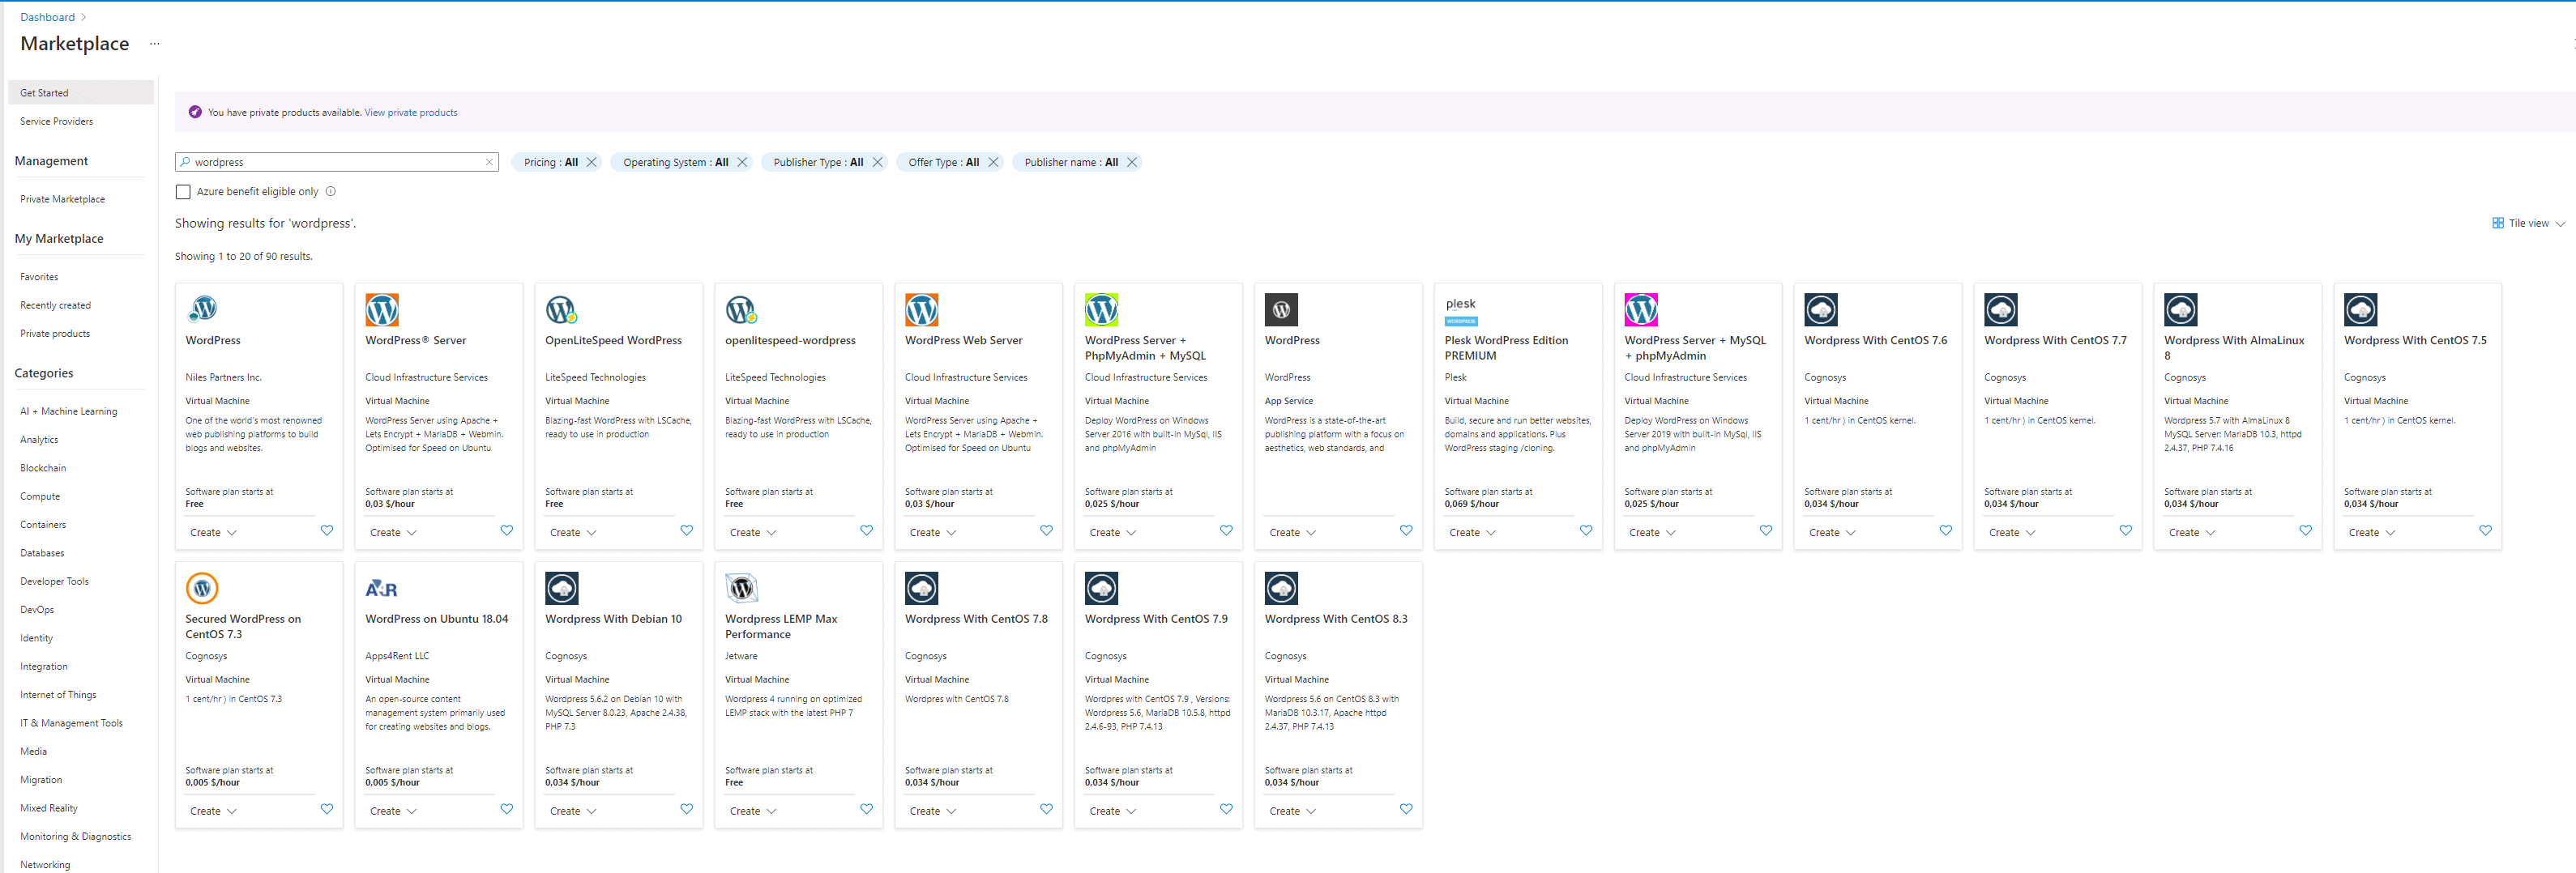Favorite the Niles Partners WordPress card
The image size is (2576, 873).
coord(327,530)
